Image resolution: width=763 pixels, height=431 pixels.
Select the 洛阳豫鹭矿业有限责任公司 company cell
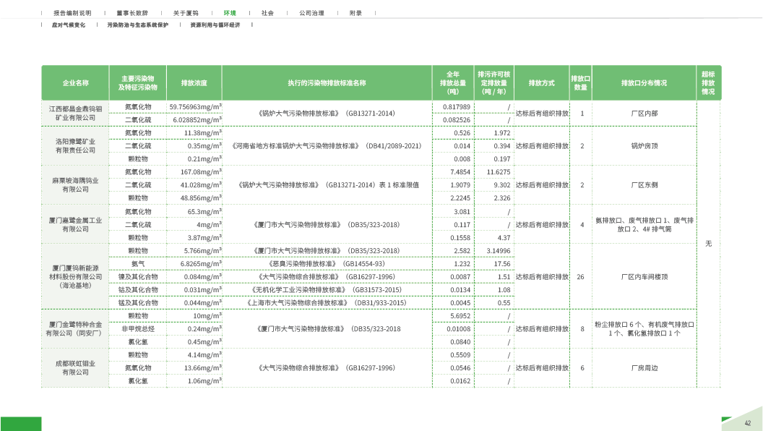[75, 146]
